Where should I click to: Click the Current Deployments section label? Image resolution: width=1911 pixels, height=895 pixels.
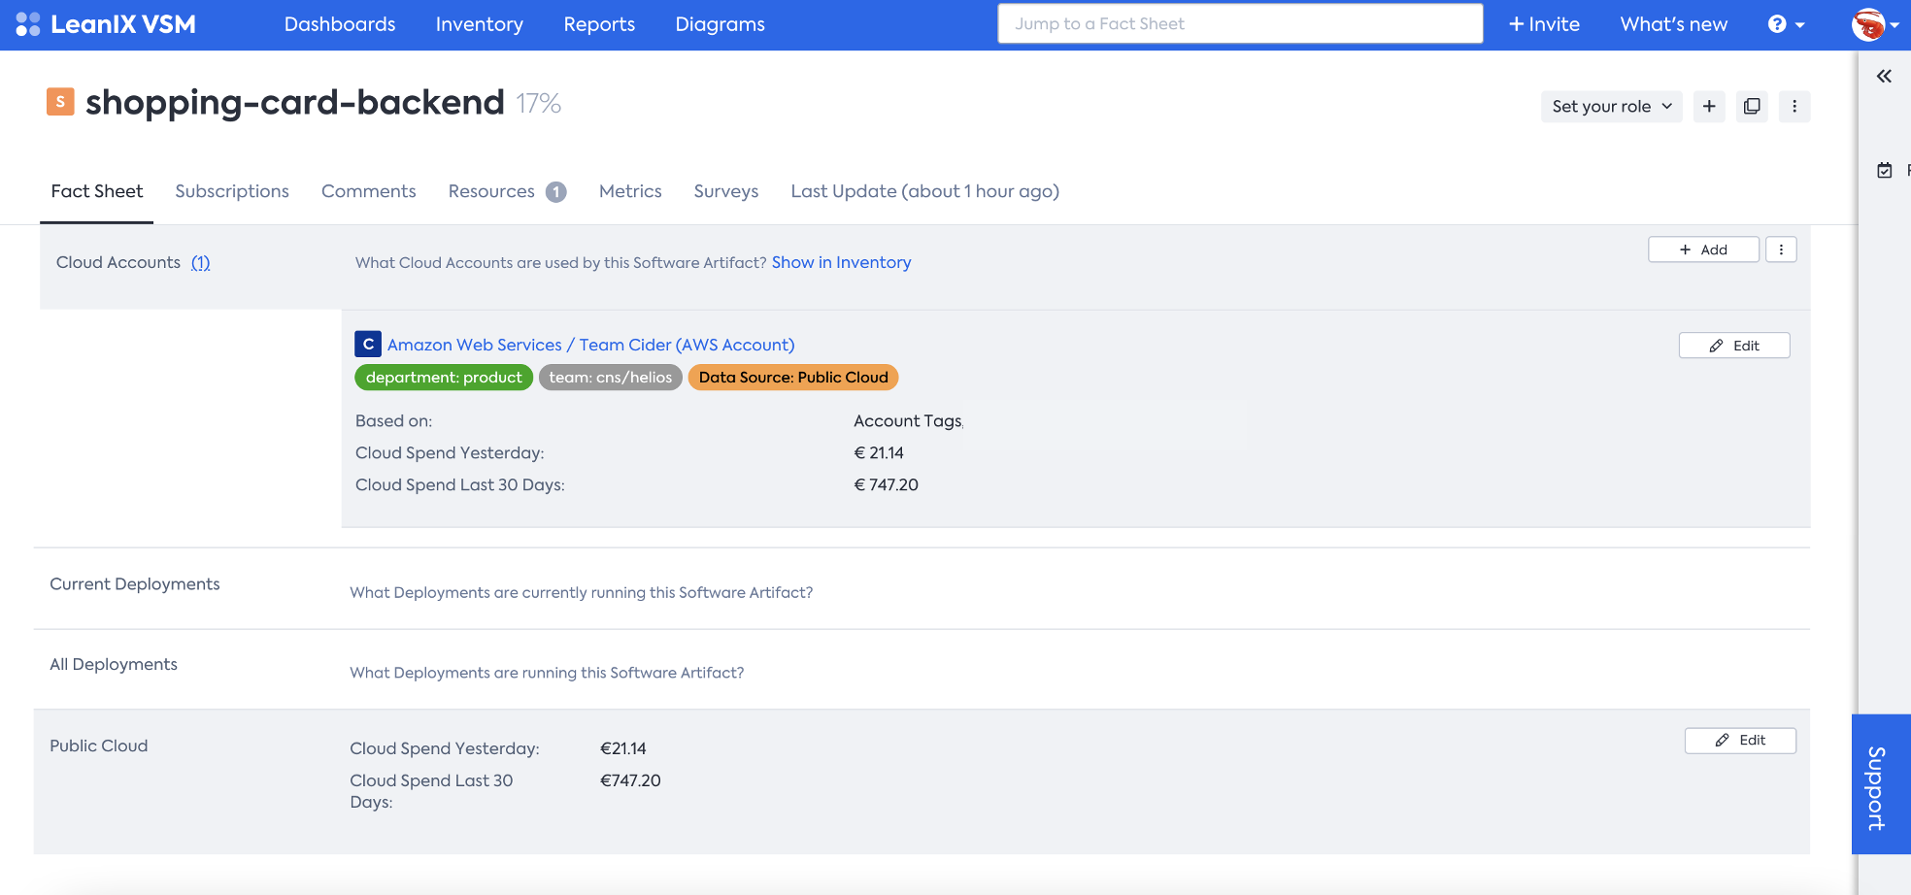[135, 583]
